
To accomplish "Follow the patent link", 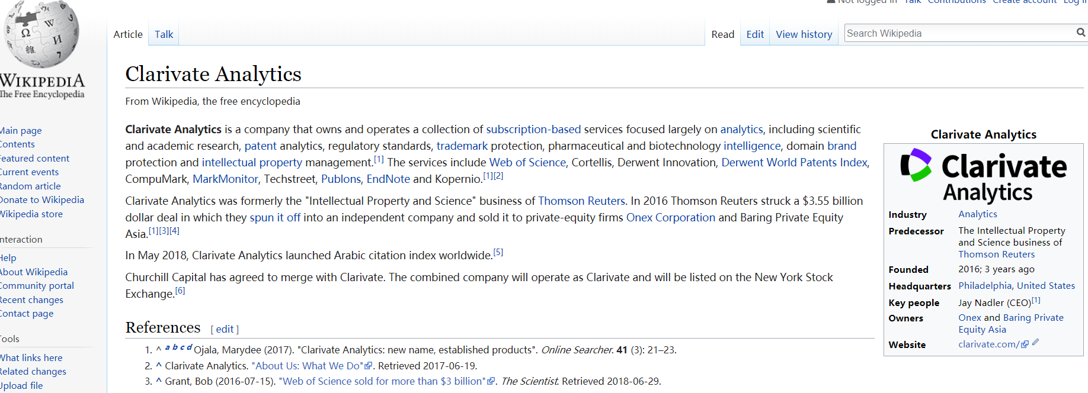I will point(260,146).
